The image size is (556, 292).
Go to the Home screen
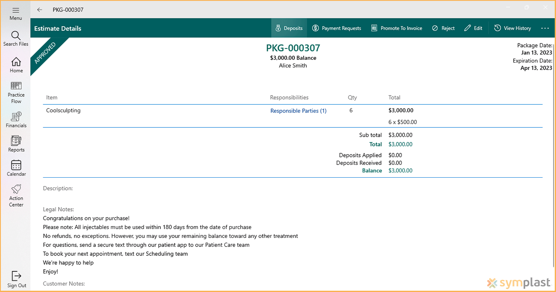[x=15, y=64]
